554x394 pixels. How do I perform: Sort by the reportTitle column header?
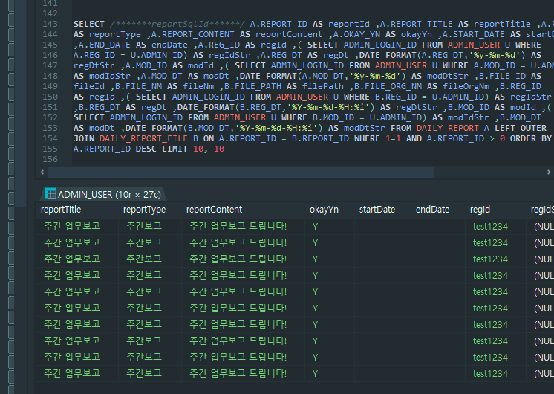click(61, 210)
